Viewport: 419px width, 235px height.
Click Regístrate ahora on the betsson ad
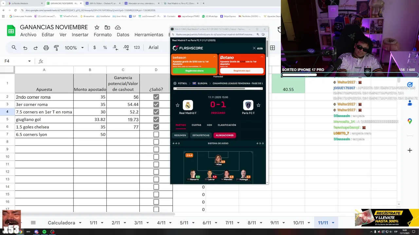194,70
